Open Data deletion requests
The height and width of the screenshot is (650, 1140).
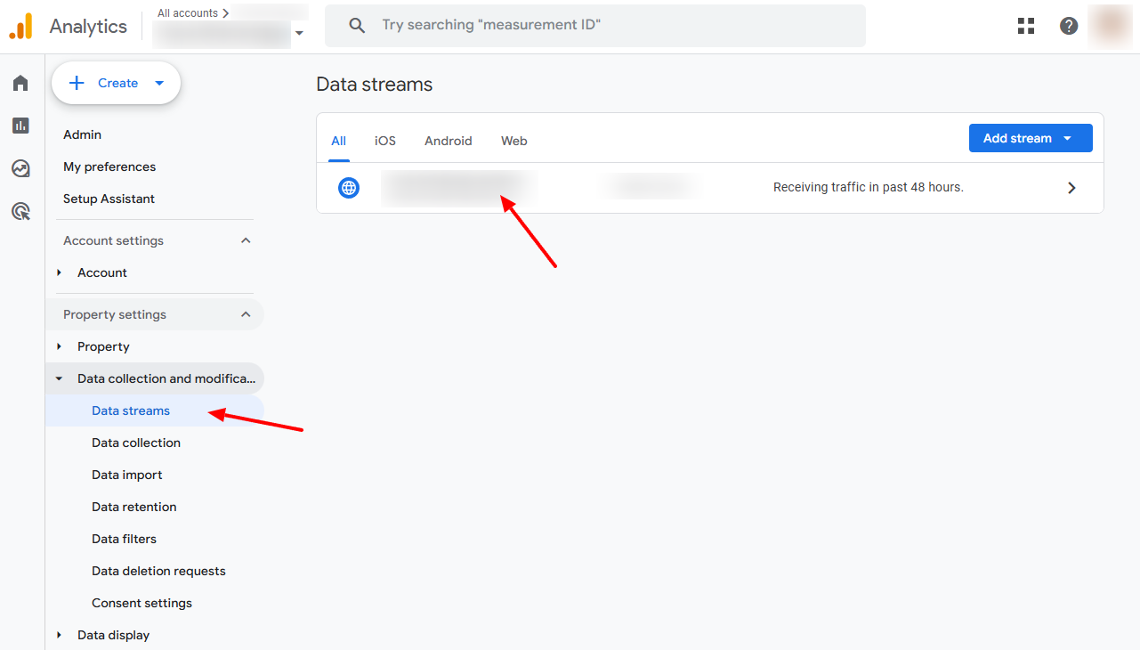tap(158, 571)
